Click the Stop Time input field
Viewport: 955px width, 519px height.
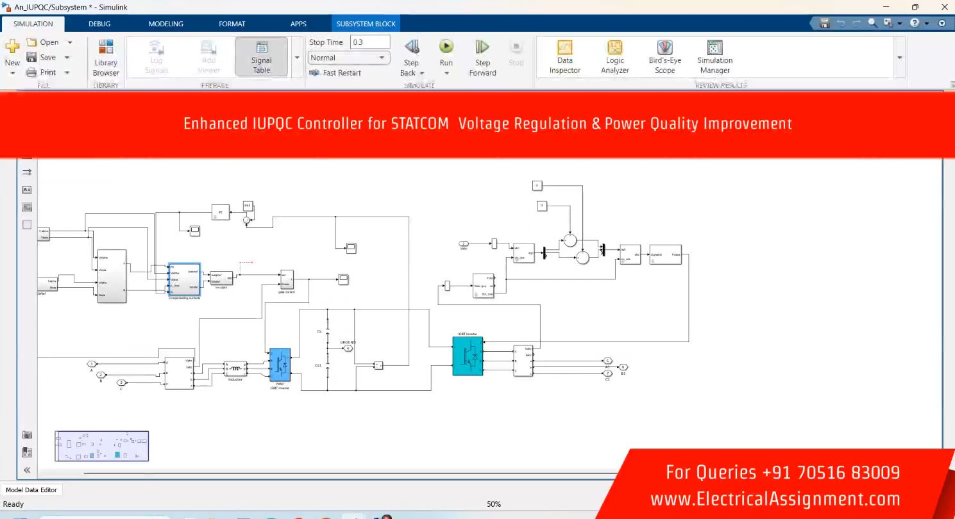(369, 42)
